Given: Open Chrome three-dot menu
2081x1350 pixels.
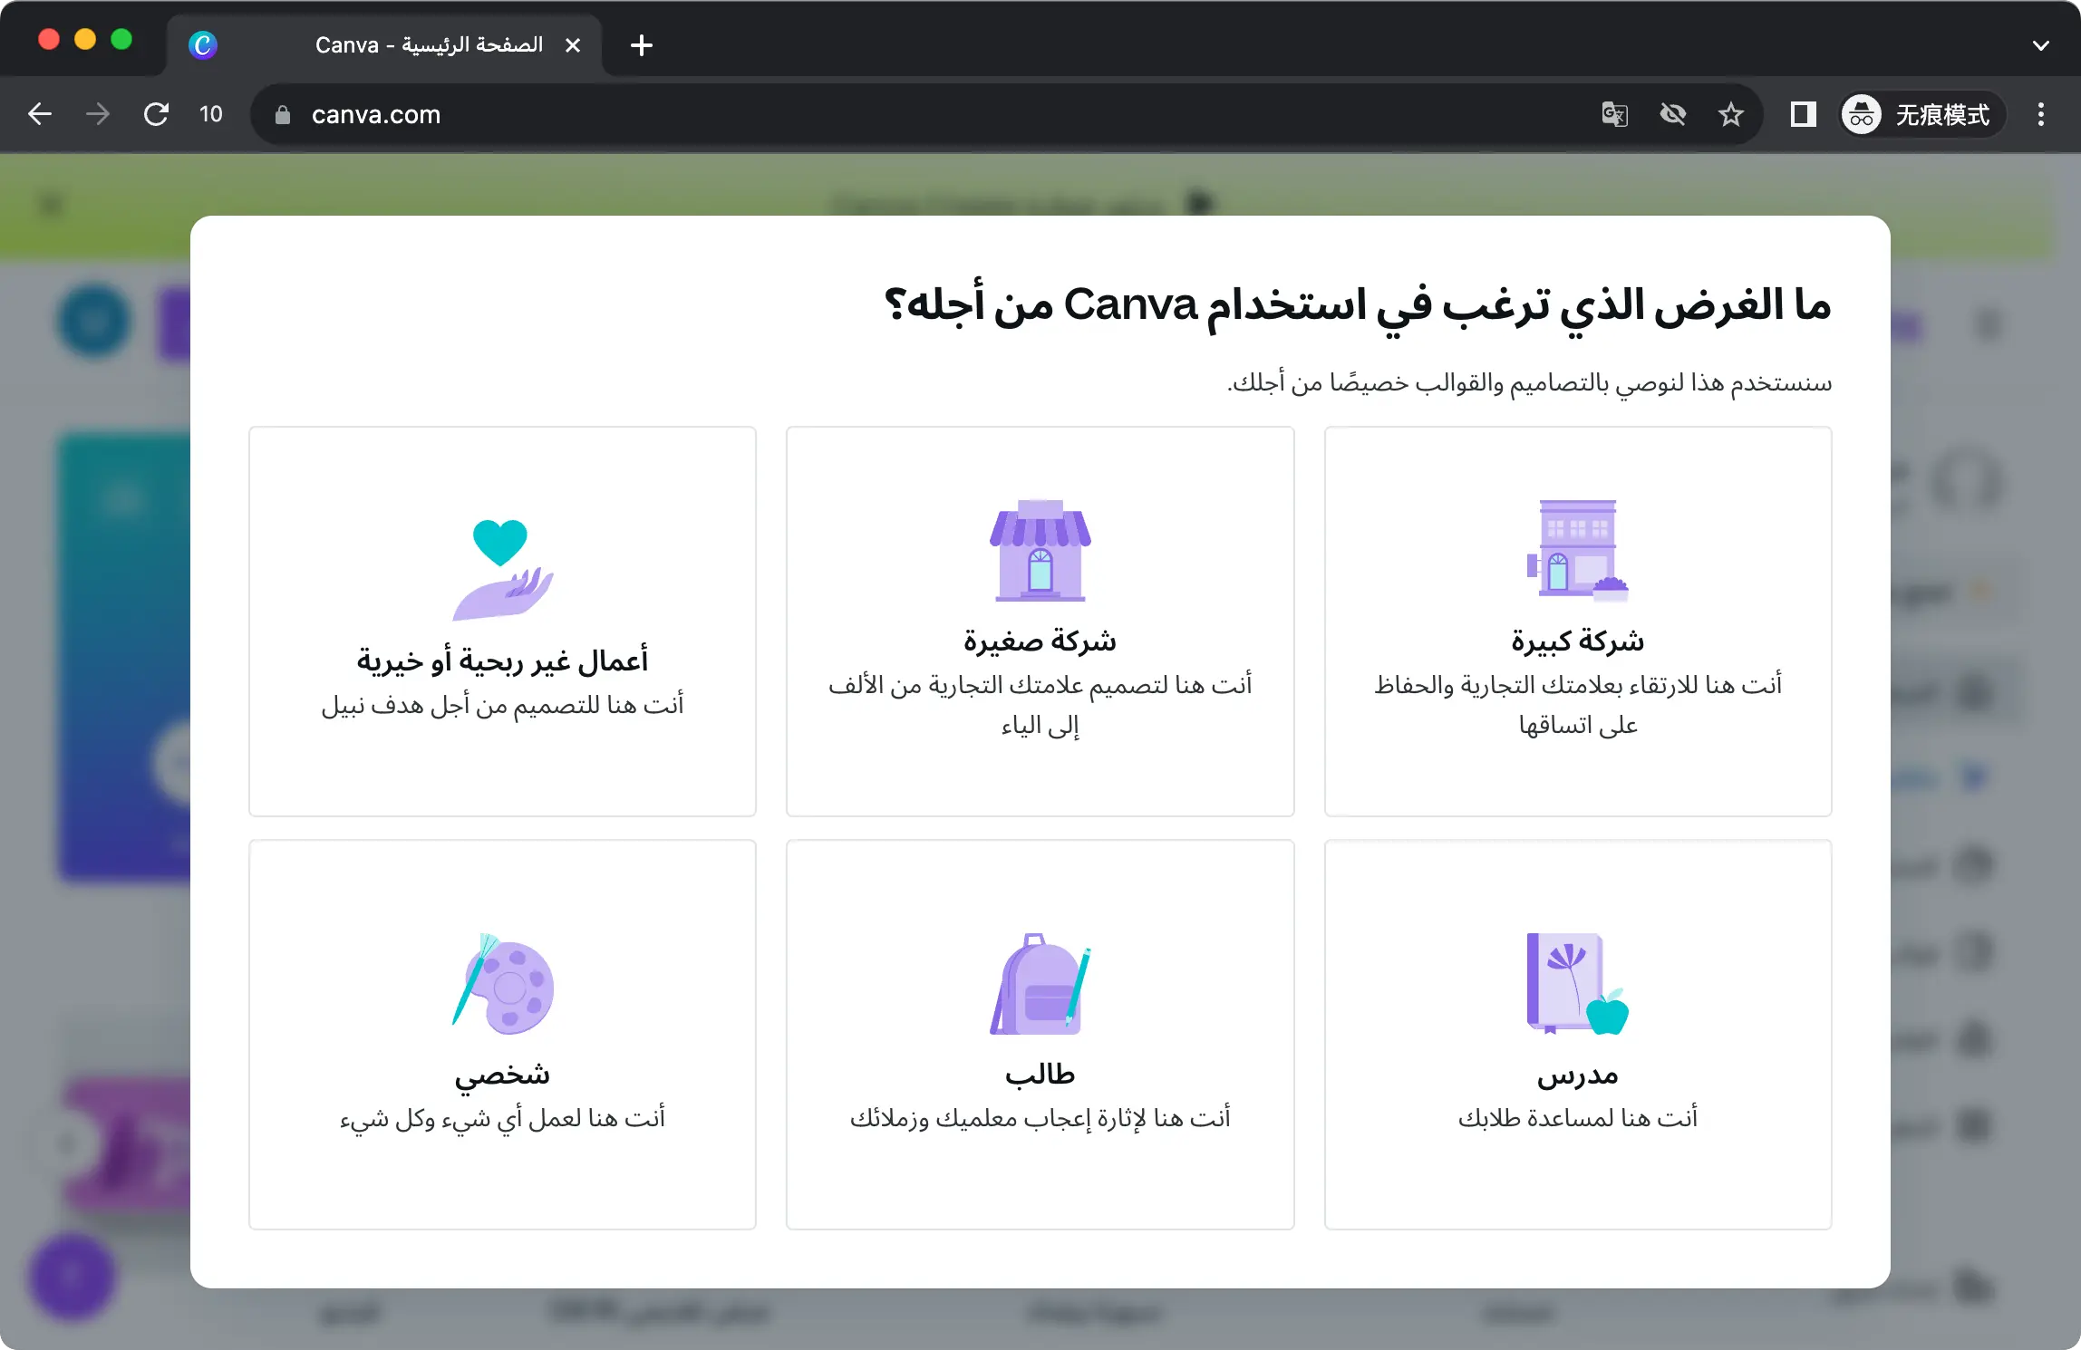Looking at the screenshot, I should pos(2041,114).
